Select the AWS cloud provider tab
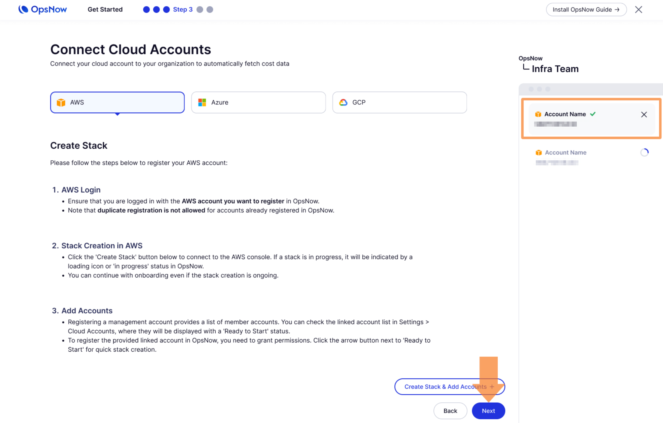This screenshot has width=663, height=423. tap(117, 102)
